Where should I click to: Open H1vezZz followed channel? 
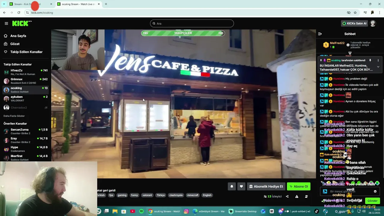tap(25, 72)
